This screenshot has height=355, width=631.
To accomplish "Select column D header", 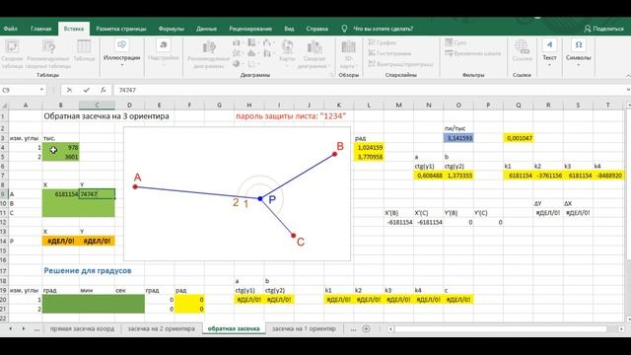I will [129, 106].
